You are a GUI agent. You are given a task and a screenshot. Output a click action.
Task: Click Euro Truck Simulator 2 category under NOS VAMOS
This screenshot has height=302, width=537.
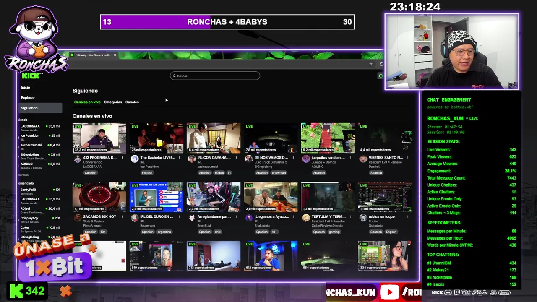(271, 162)
